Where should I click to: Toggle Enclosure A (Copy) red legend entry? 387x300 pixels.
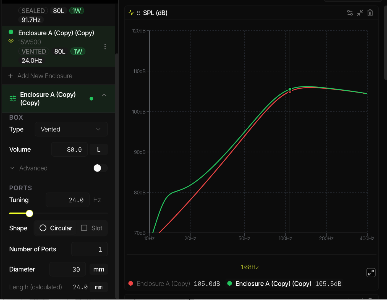point(159,284)
